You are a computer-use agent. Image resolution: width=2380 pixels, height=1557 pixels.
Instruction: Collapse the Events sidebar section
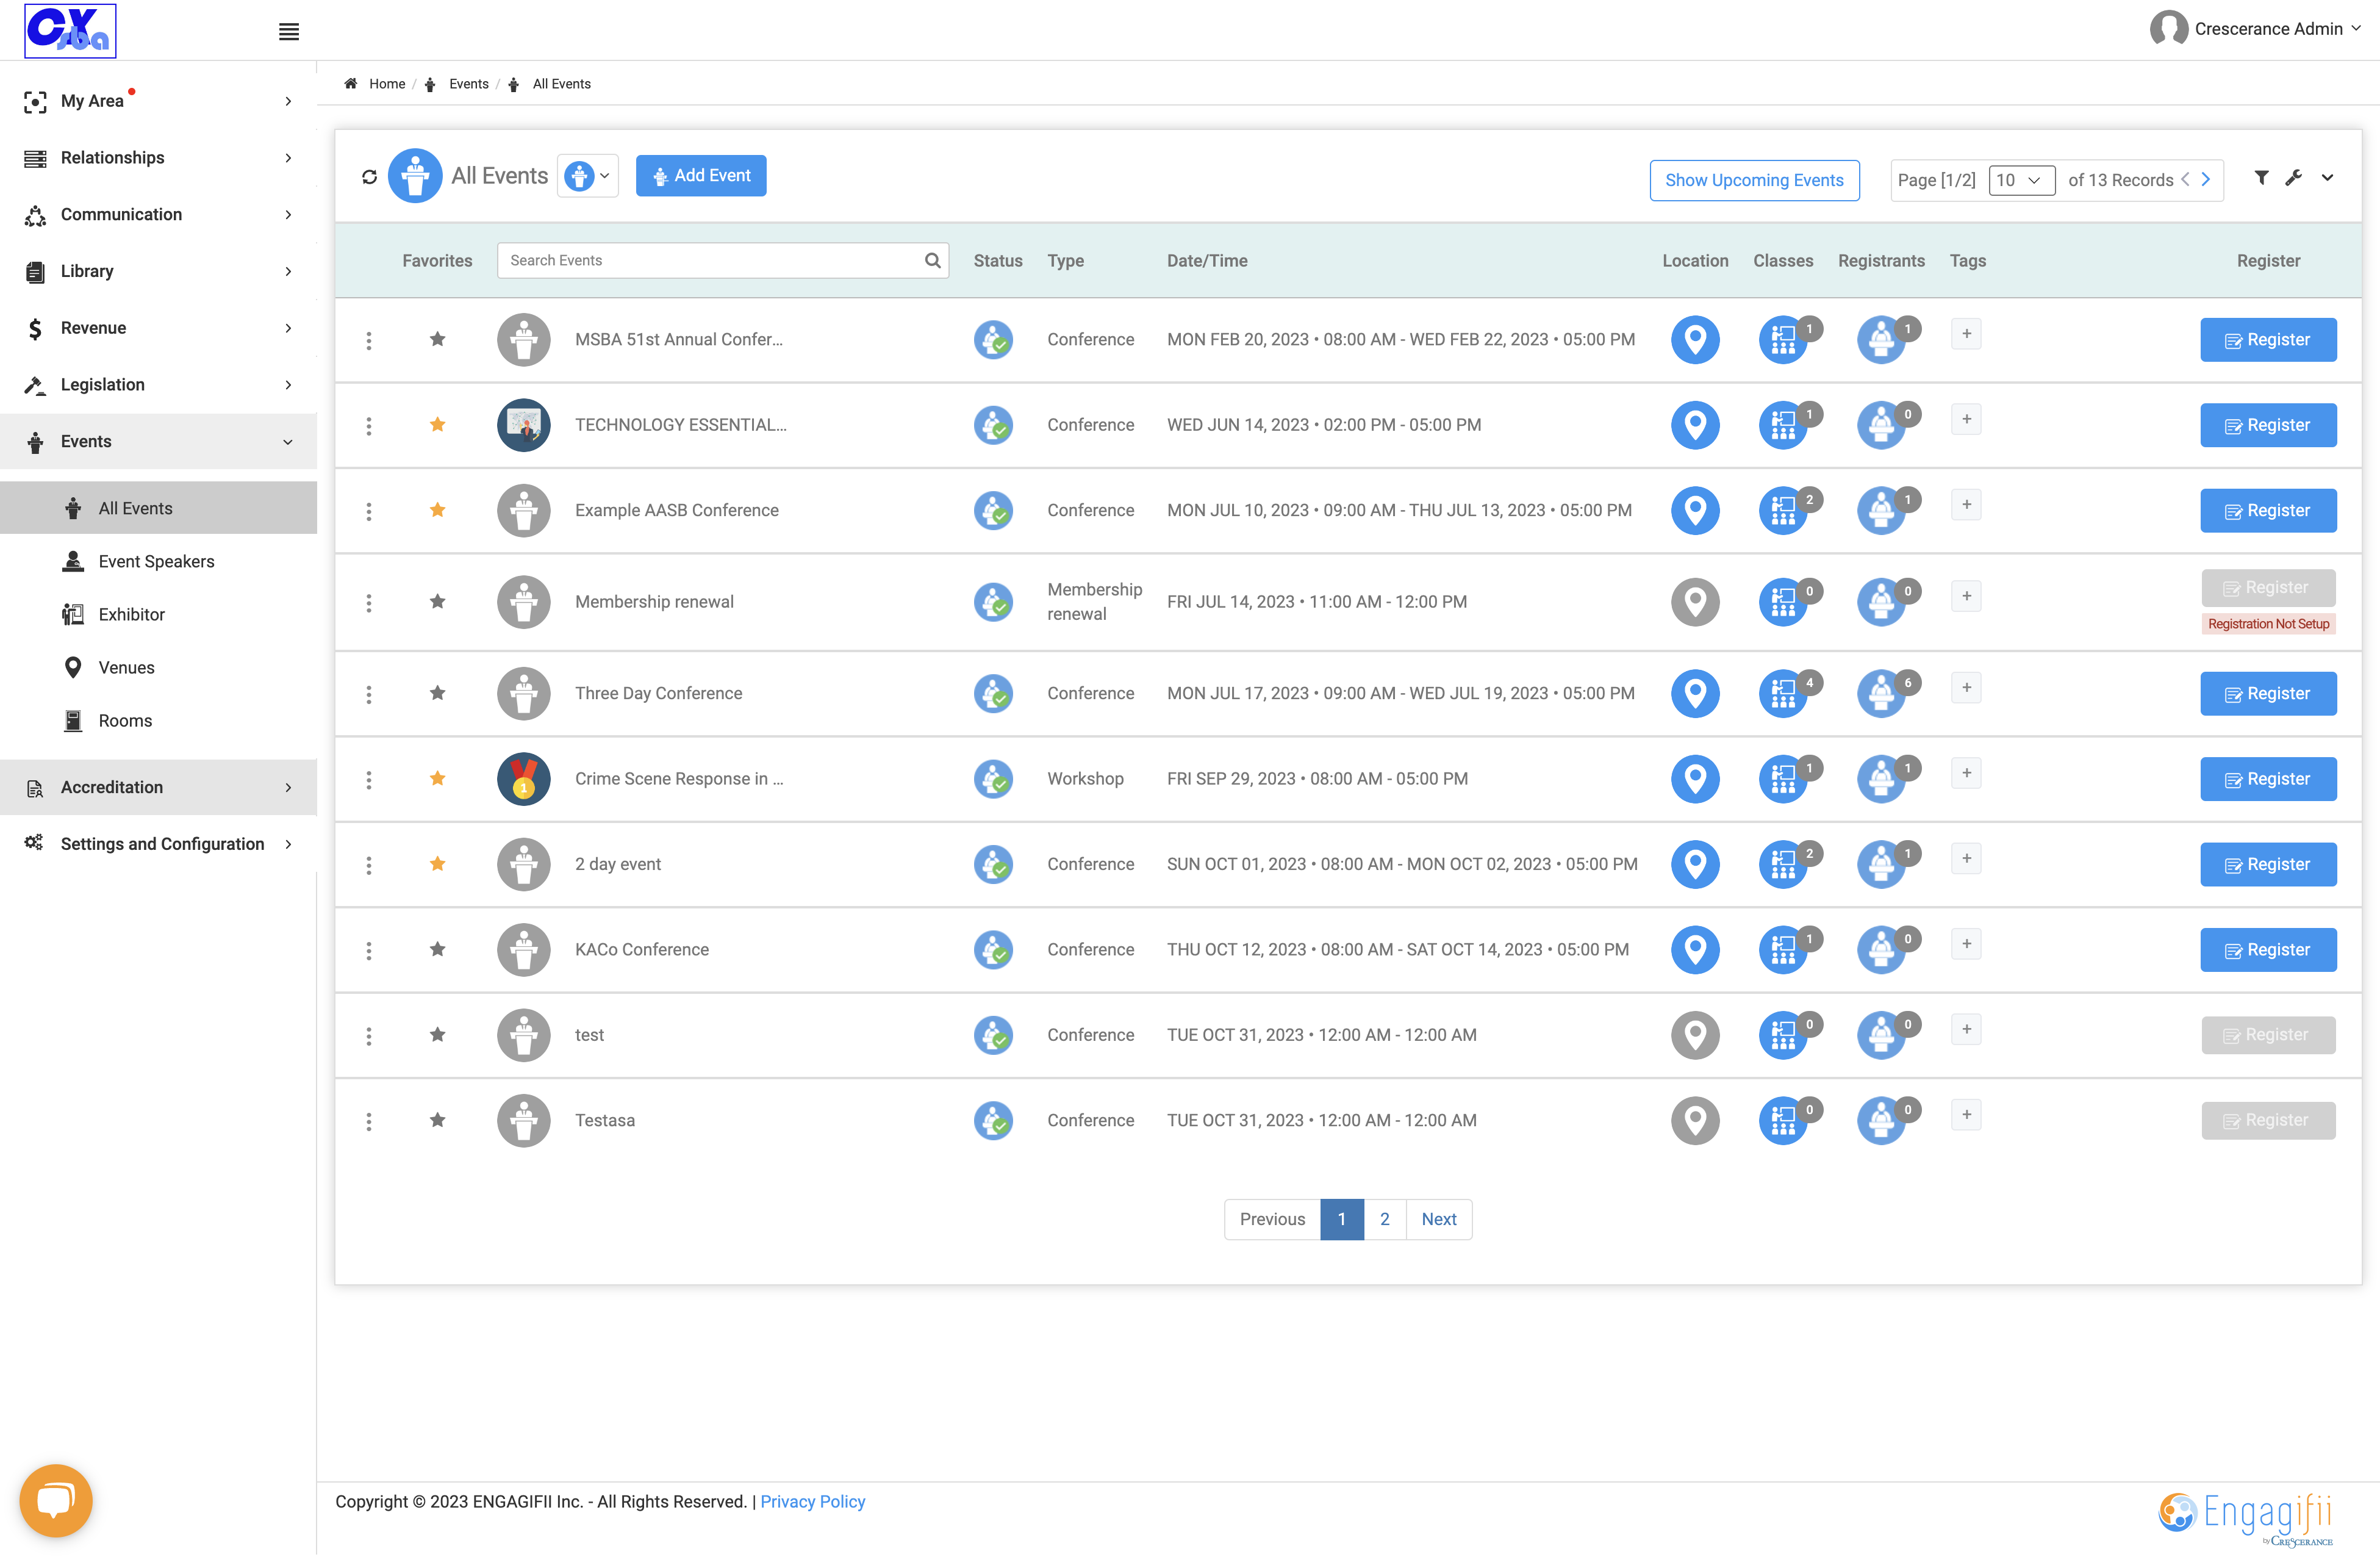[158, 441]
